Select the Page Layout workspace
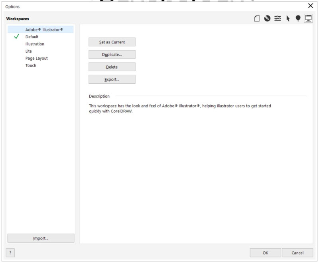 (x=41, y=58)
